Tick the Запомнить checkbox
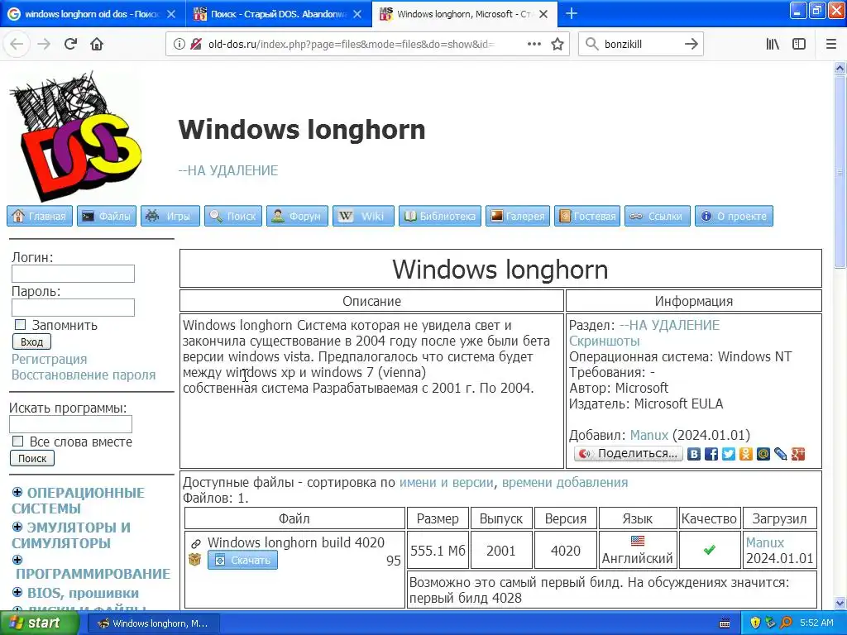This screenshot has width=847, height=635. pos(20,324)
